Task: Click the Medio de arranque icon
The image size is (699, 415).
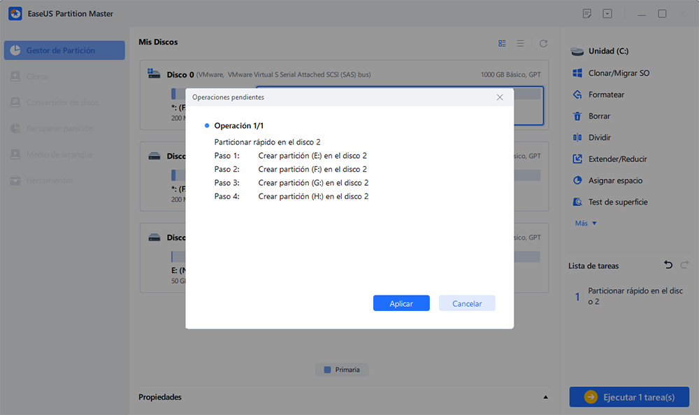Action: point(15,154)
